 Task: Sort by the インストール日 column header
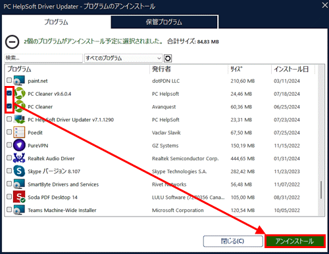click(293, 70)
